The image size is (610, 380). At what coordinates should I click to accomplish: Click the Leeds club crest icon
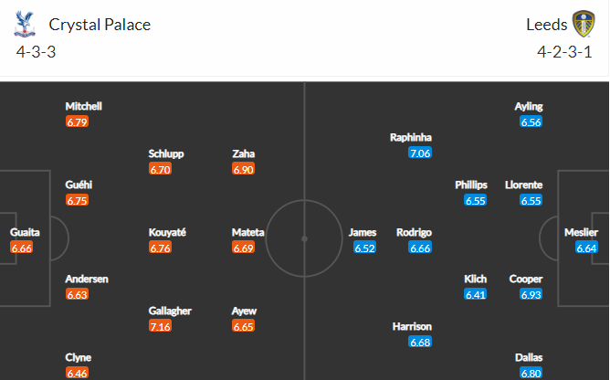coord(584,24)
